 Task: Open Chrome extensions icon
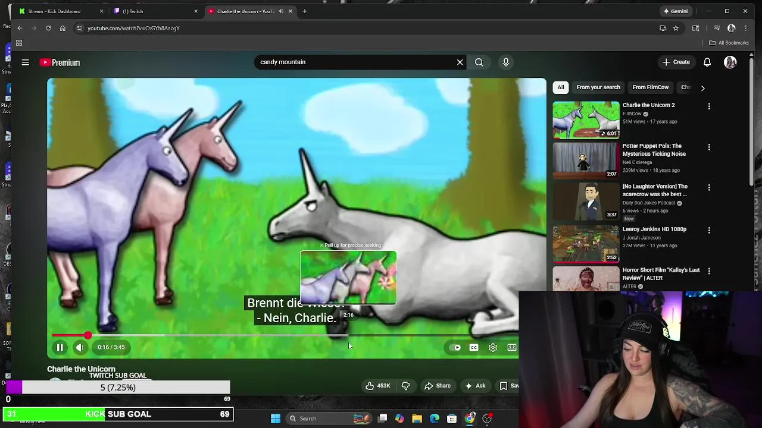695,28
